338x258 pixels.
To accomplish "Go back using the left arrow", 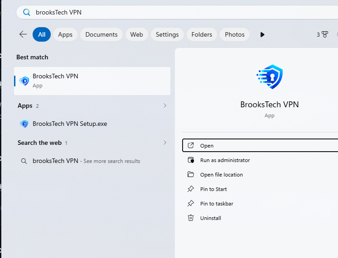I will tap(23, 34).
